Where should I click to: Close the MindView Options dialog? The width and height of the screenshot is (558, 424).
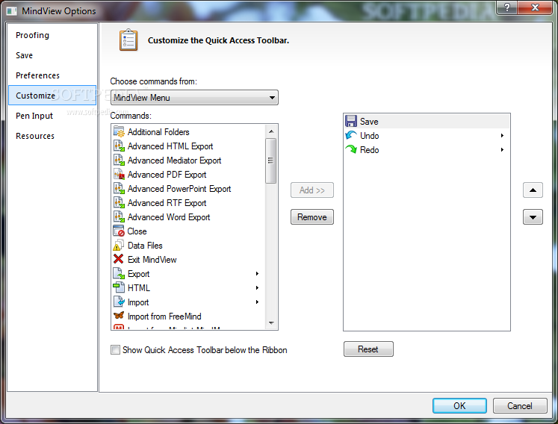[x=535, y=7]
